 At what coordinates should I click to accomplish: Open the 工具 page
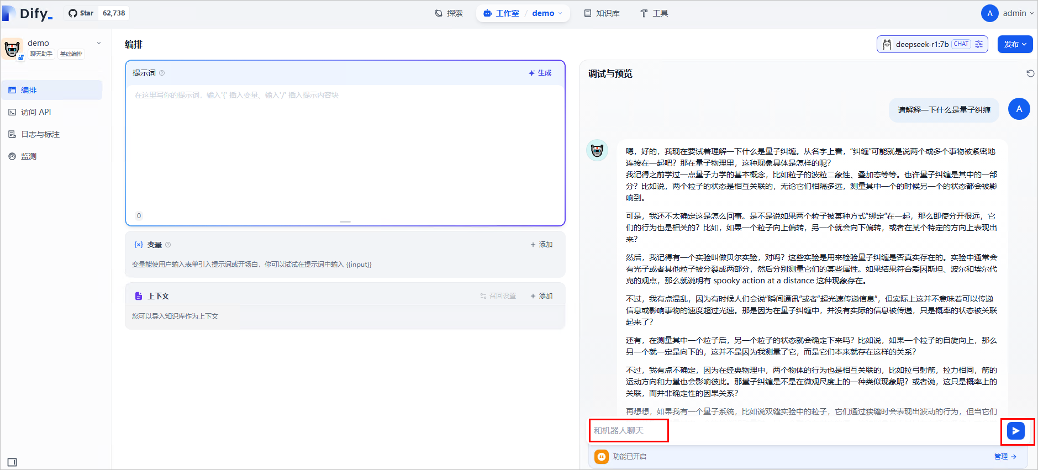[654, 13]
